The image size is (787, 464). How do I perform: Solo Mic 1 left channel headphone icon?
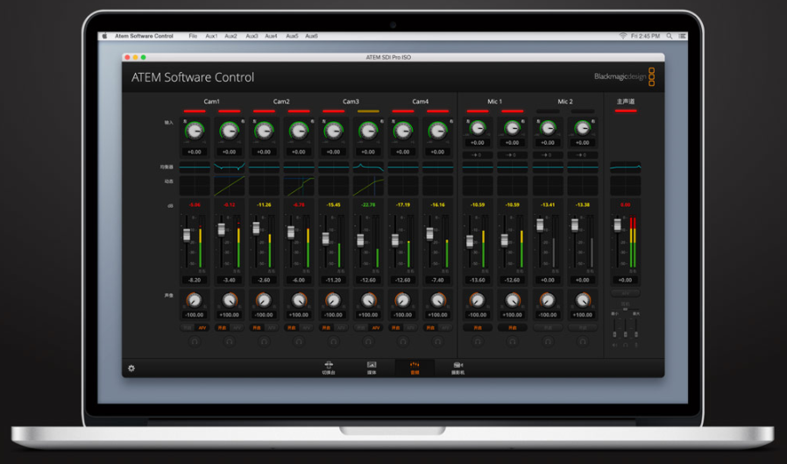click(478, 341)
